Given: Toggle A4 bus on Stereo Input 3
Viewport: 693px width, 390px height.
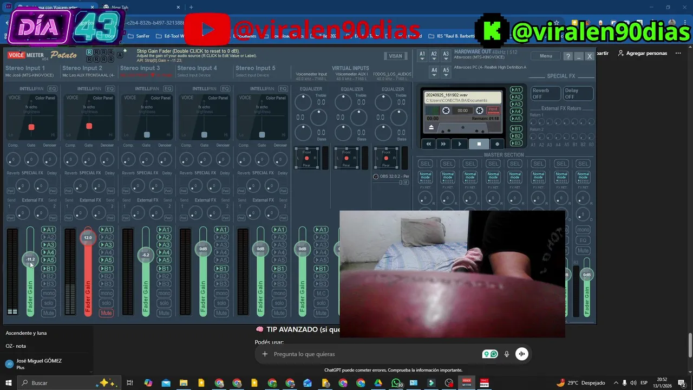Looking at the screenshot, I should [x=164, y=252].
